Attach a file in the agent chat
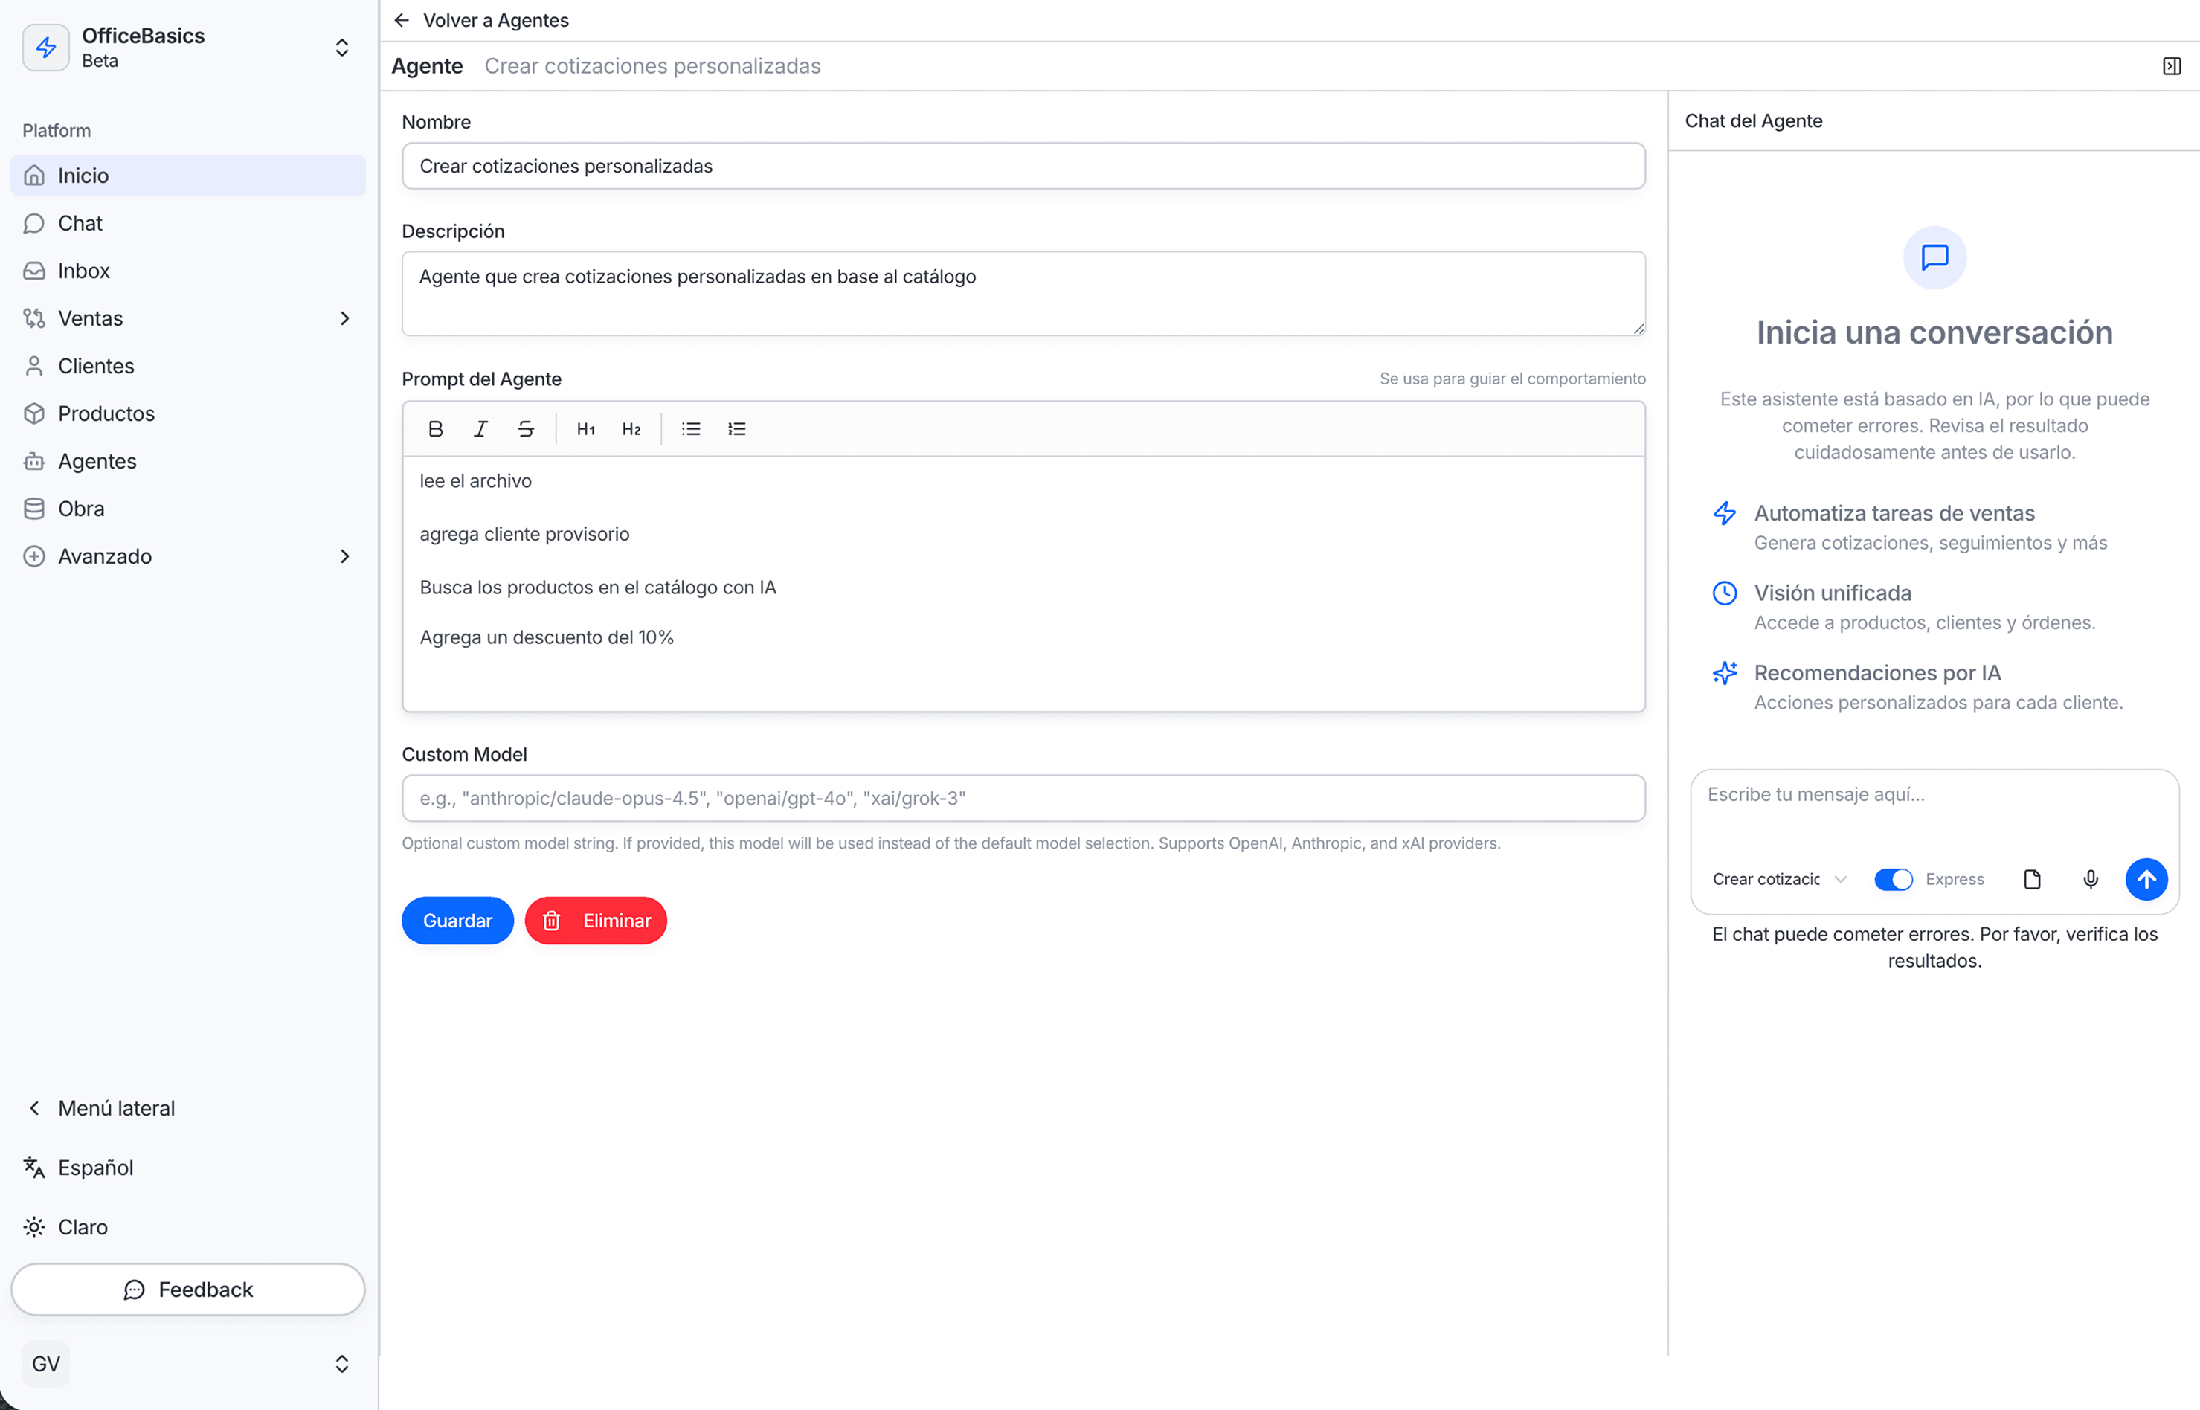 tap(2032, 879)
